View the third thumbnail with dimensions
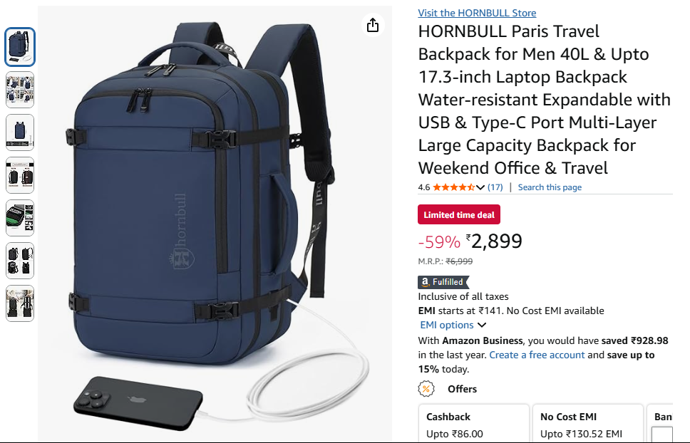Viewport: 690px width, 443px height. coord(20,132)
